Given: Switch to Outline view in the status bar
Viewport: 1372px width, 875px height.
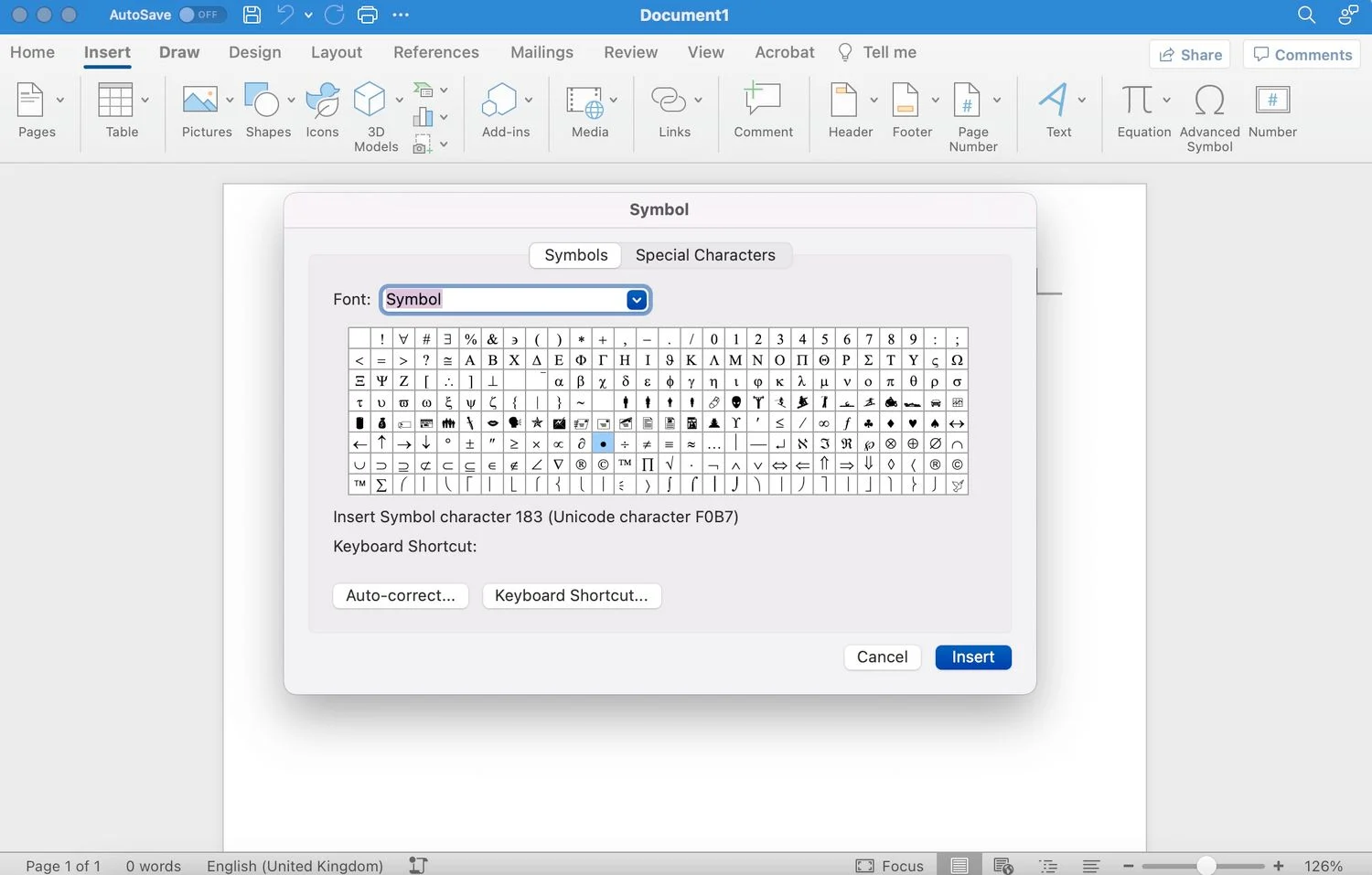Looking at the screenshot, I should 1048,866.
